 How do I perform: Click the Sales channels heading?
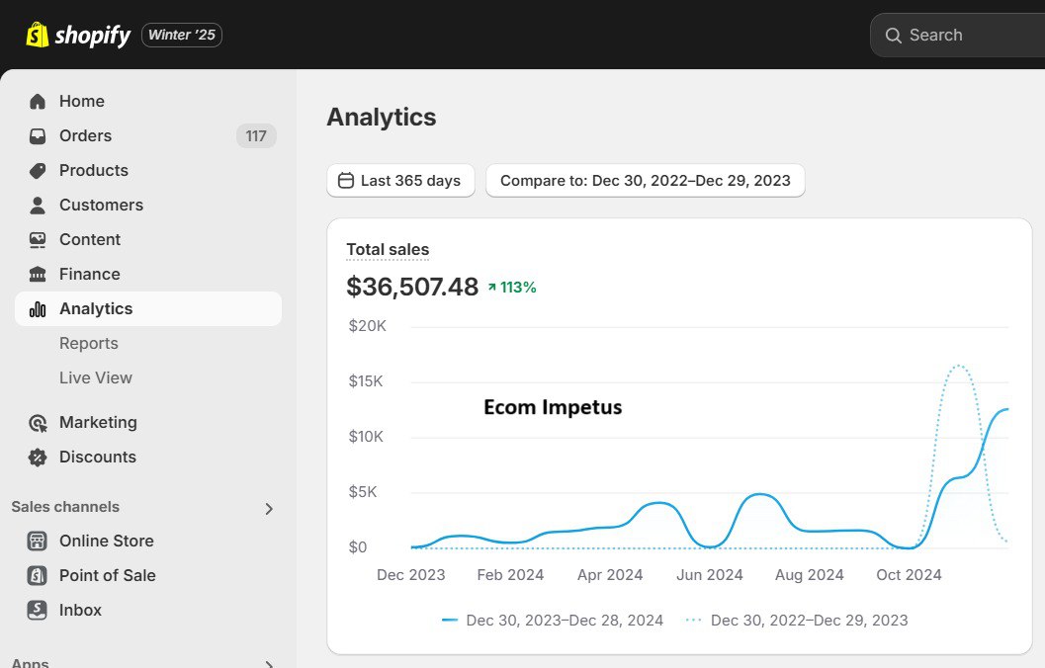tap(65, 507)
